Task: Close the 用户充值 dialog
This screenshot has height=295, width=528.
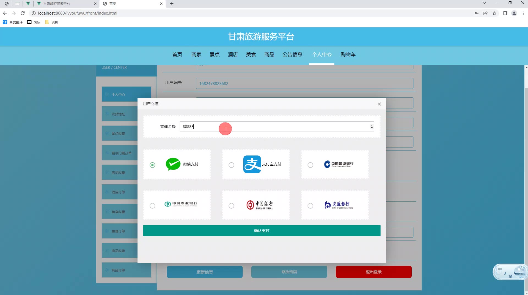Action: [x=379, y=104]
